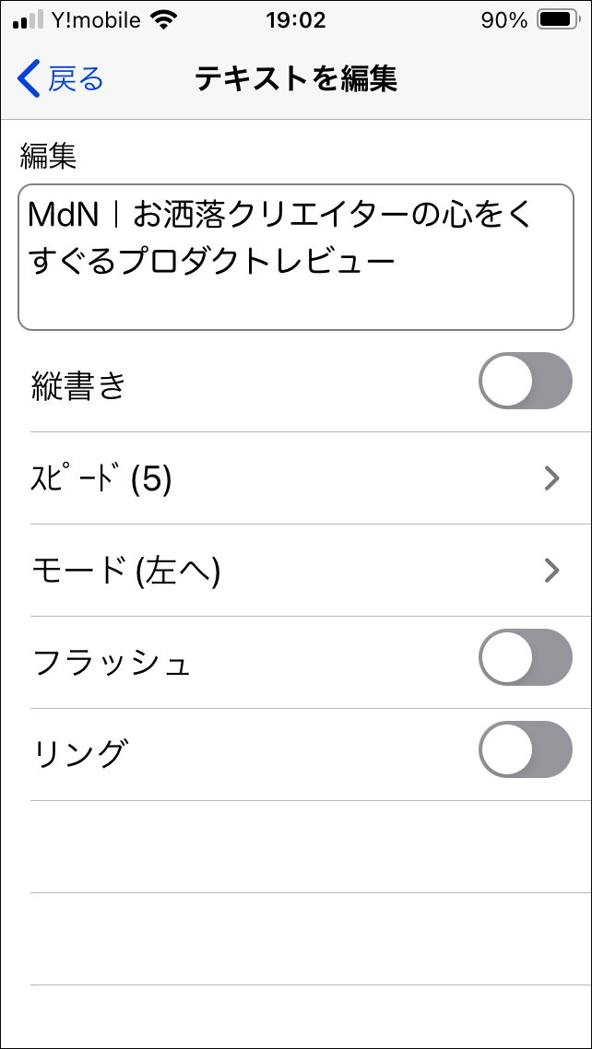The height and width of the screenshot is (1049, 592).
Task: Tap the テキストを編集 title
Action: (x=296, y=79)
